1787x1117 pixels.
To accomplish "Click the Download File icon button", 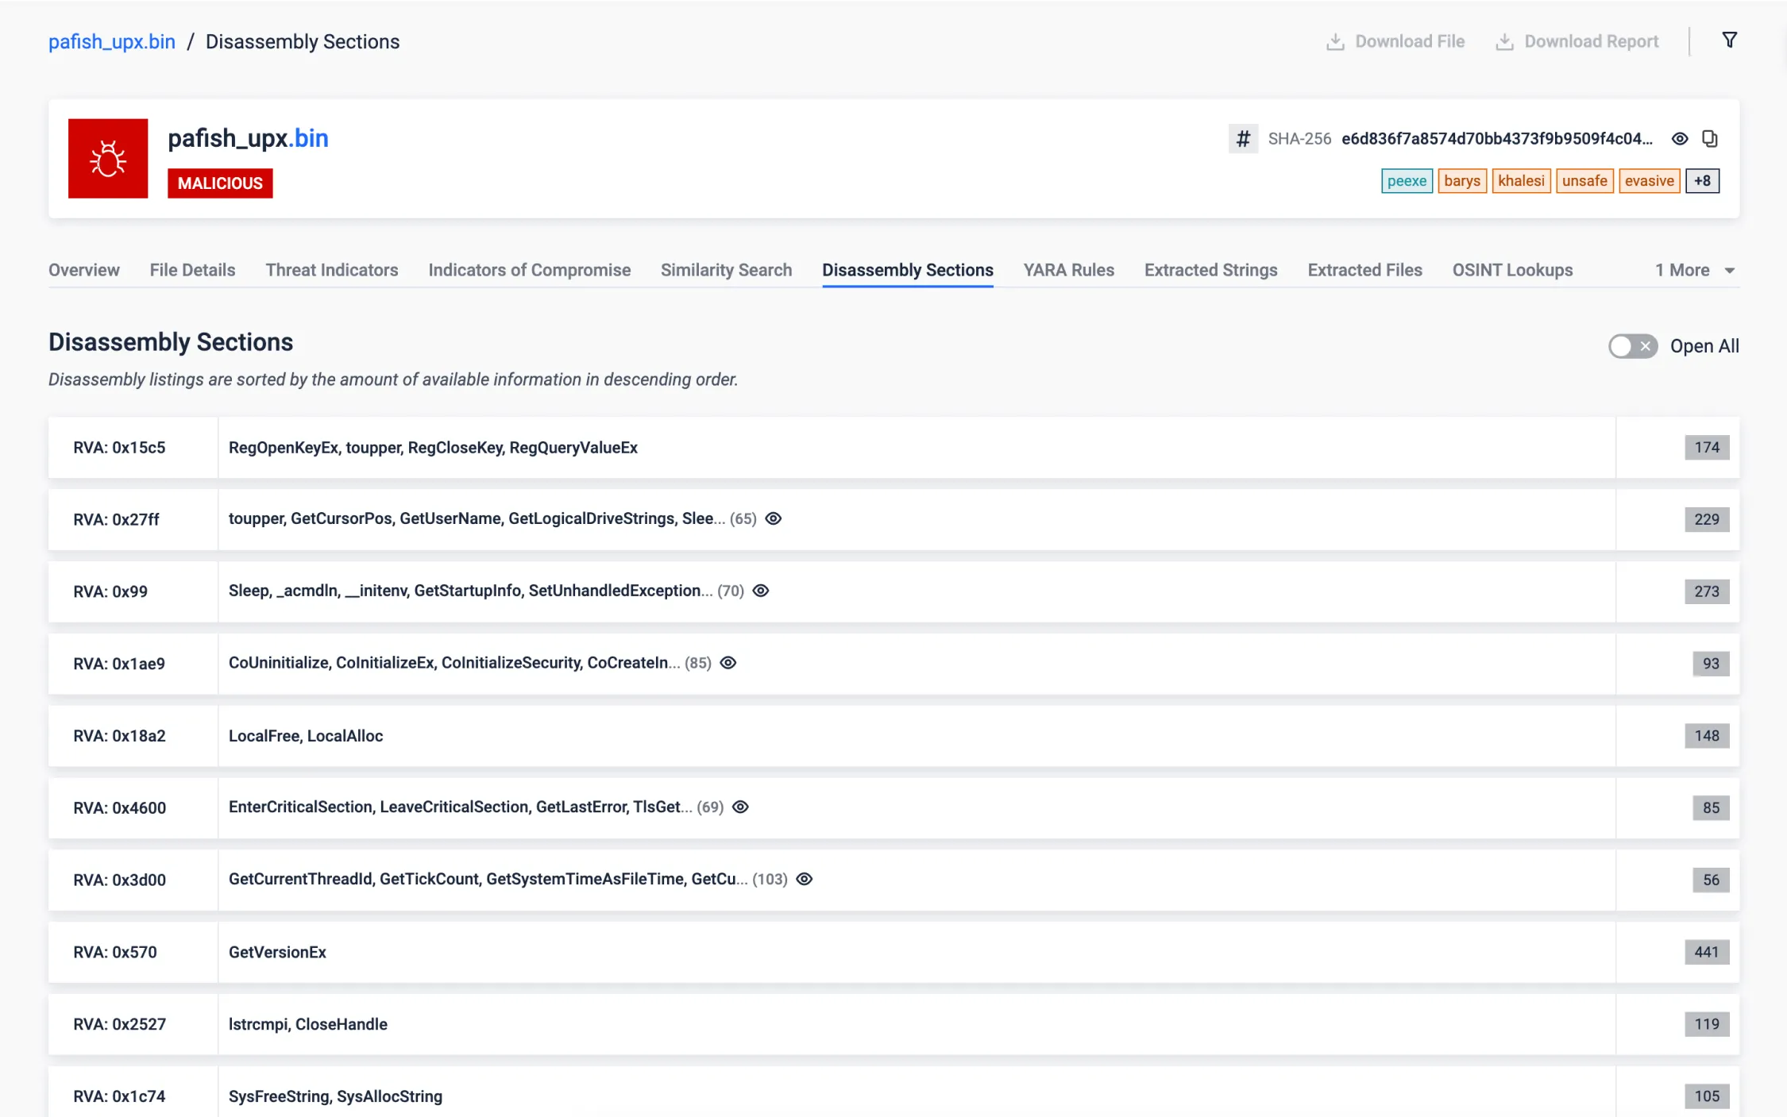I will [1335, 42].
